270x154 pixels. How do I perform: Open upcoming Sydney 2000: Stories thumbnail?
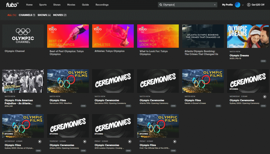(23, 126)
